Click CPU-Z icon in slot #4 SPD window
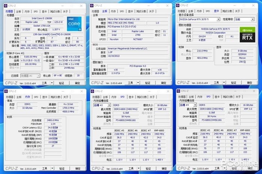Viewport: 262px width, 174px height. tap(178, 91)
